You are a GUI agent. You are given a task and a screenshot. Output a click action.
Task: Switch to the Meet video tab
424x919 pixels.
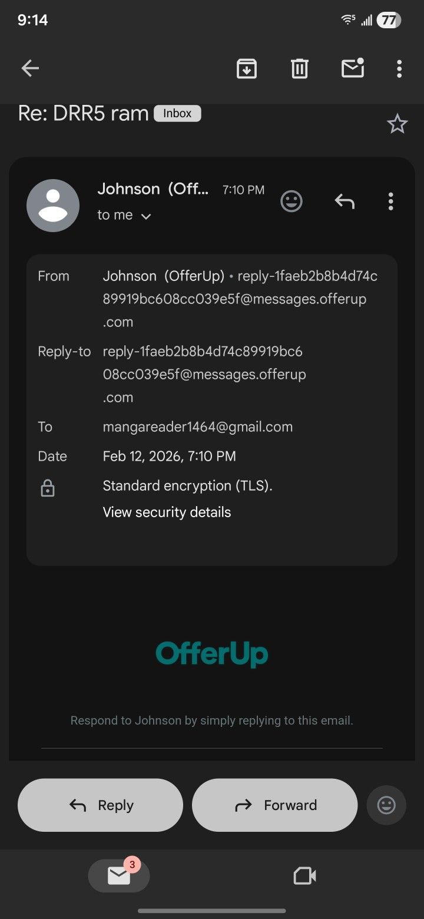click(304, 876)
